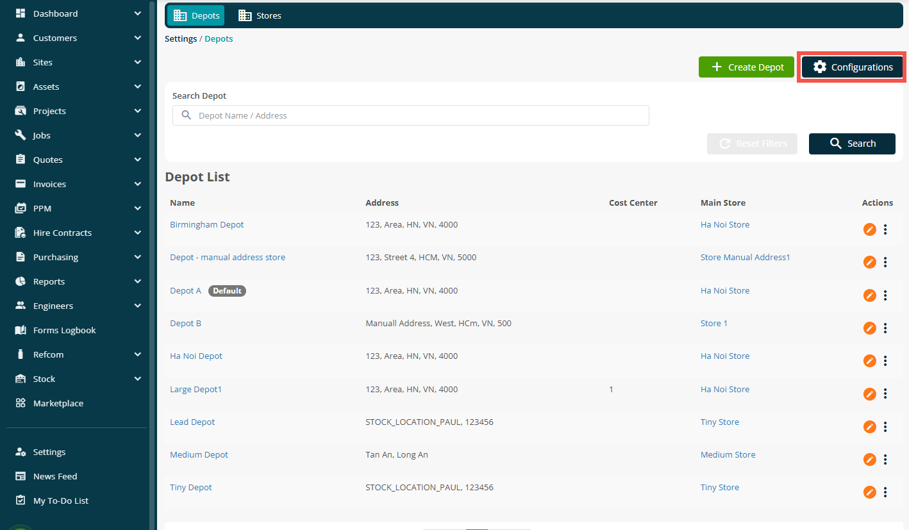Edit Birmingham Depot with pencil icon

coord(869,229)
